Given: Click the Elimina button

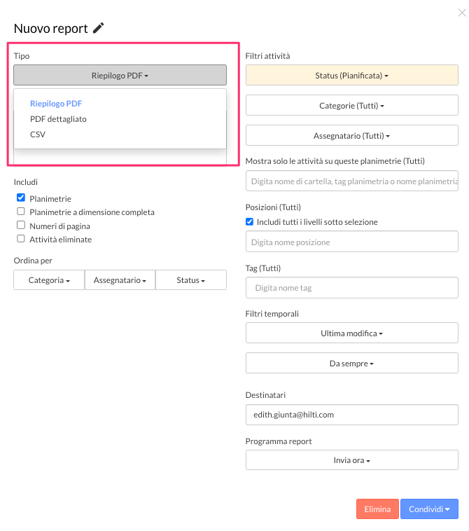Looking at the screenshot, I should tap(377, 509).
